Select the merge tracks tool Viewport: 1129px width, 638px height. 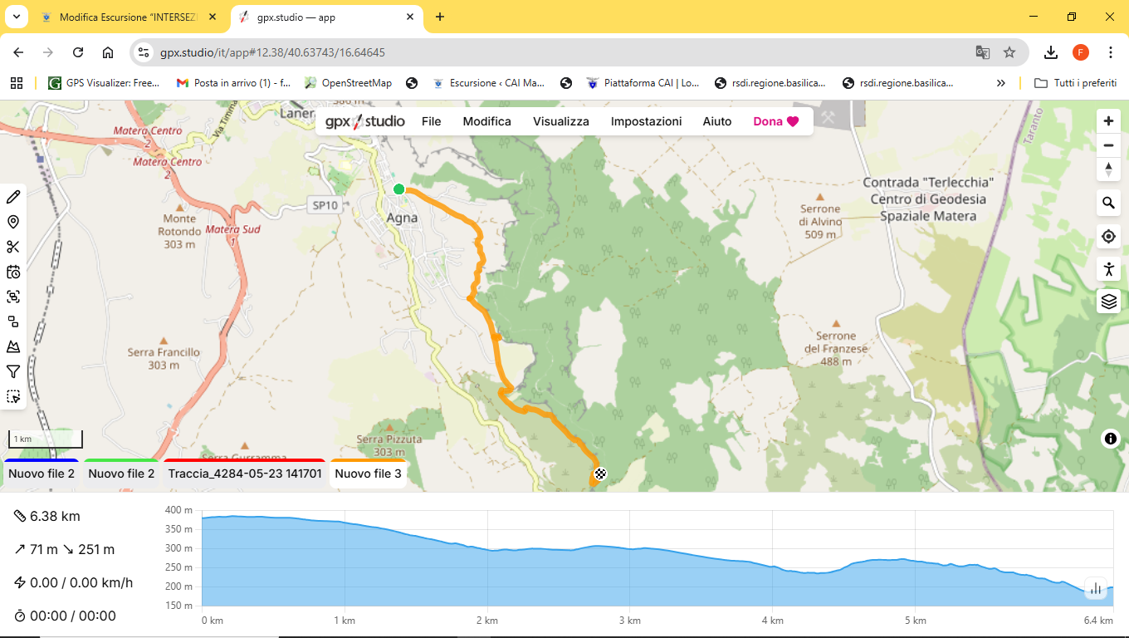coord(13,297)
